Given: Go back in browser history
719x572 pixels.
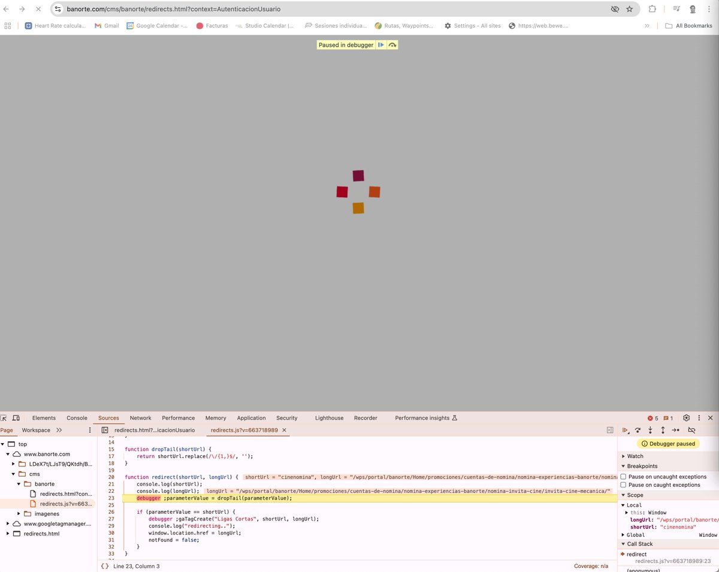Looking at the screenshot, I should click(x=6, y=9).
